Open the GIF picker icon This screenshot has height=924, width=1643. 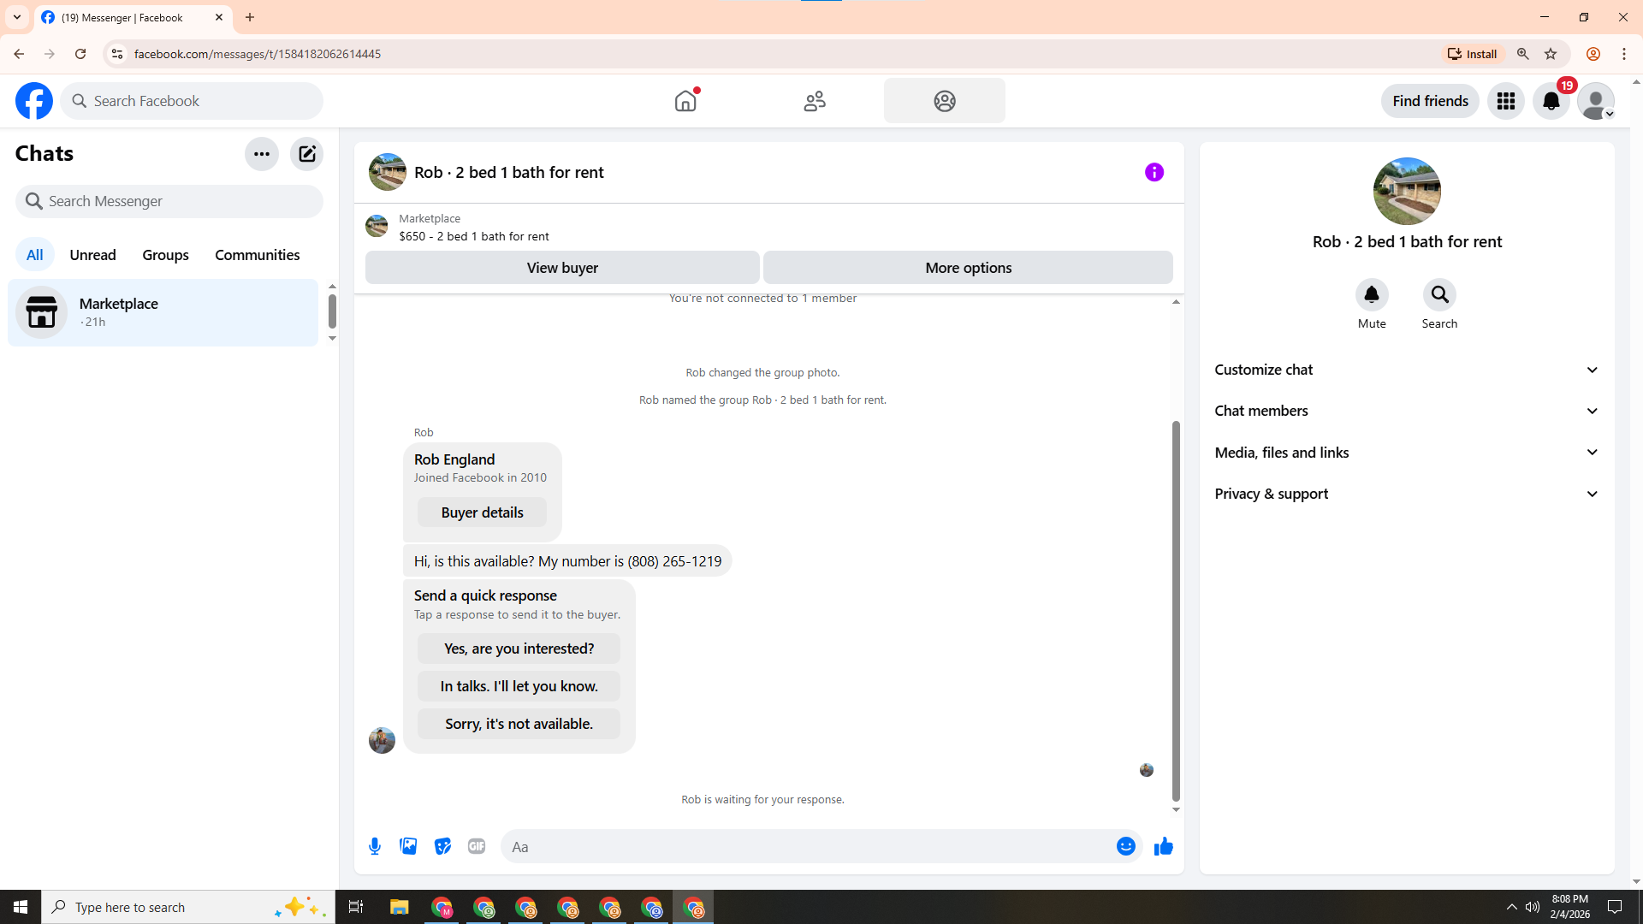tap(477, 846)
